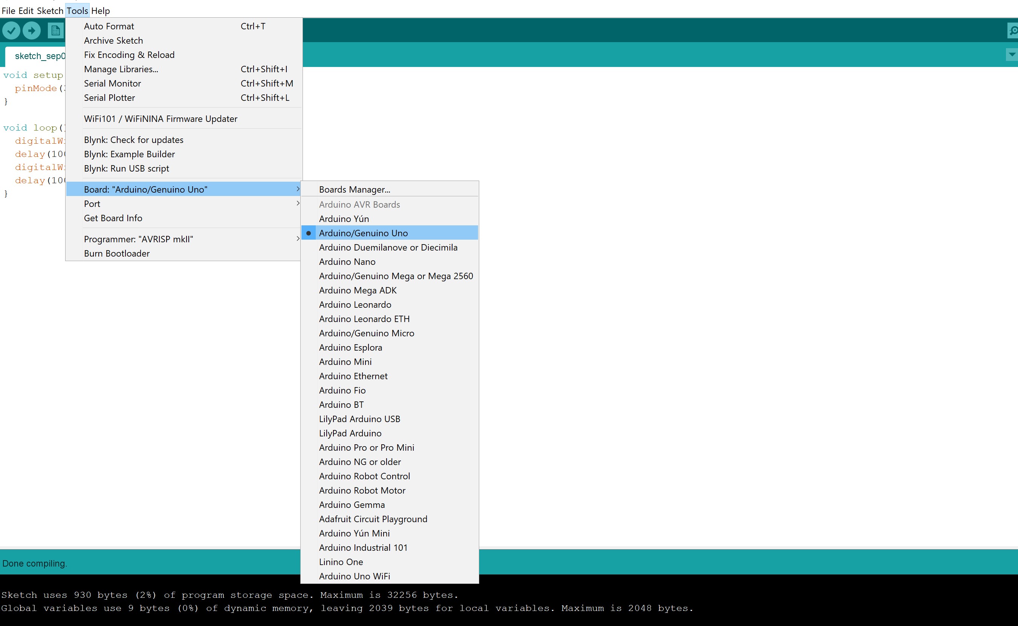The height and width of the screenshot is (626, 1018).
Task: Open the Help menu
Action: 100,11
